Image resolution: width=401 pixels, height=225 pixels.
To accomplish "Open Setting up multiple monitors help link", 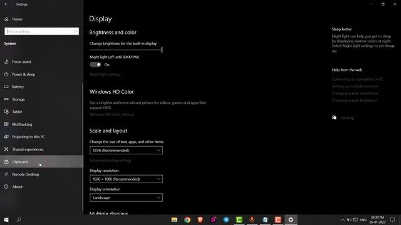I will click(x=355, y=86).
